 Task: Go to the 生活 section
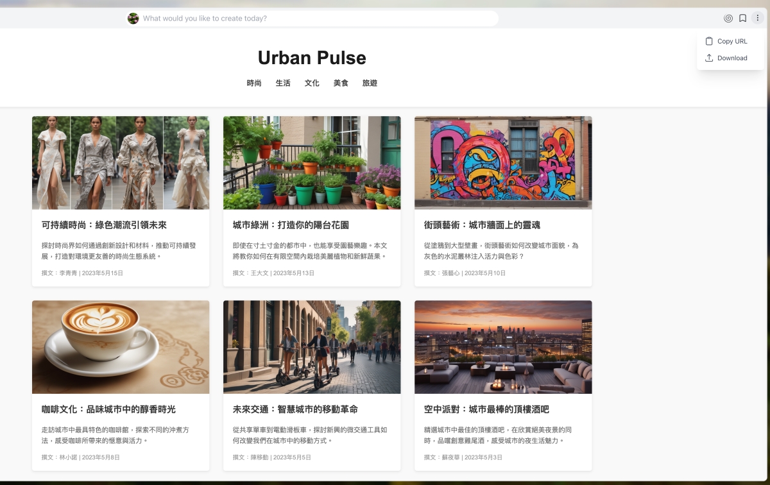(x=283, y=83)
